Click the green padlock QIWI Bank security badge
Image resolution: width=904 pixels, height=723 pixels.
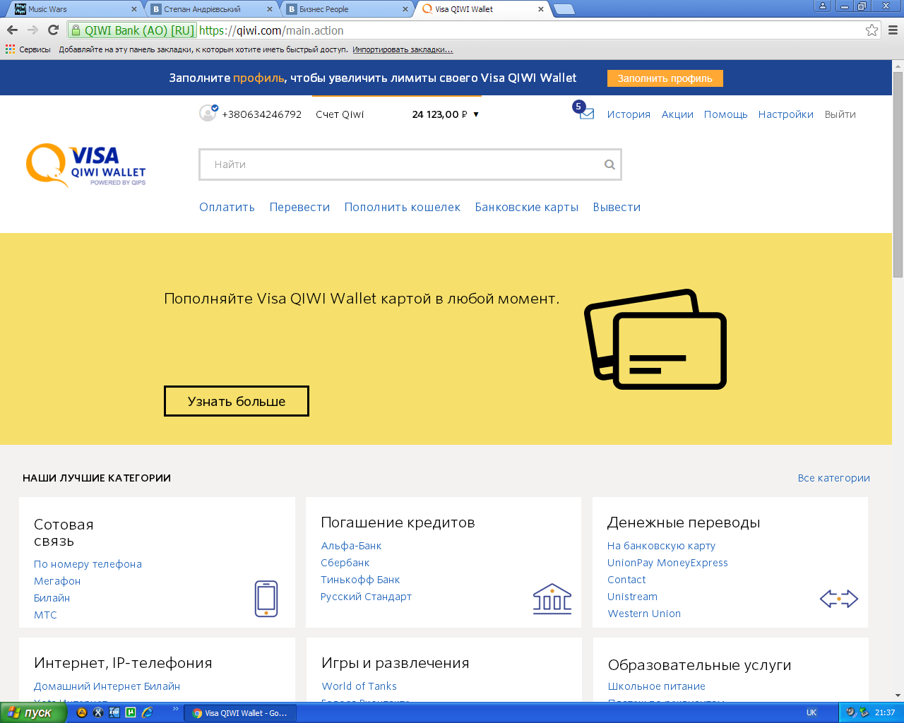132,30
